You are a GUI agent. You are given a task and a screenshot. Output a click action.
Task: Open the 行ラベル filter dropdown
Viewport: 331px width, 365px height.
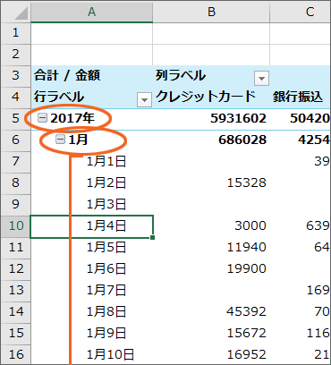(x=144, y=100)
